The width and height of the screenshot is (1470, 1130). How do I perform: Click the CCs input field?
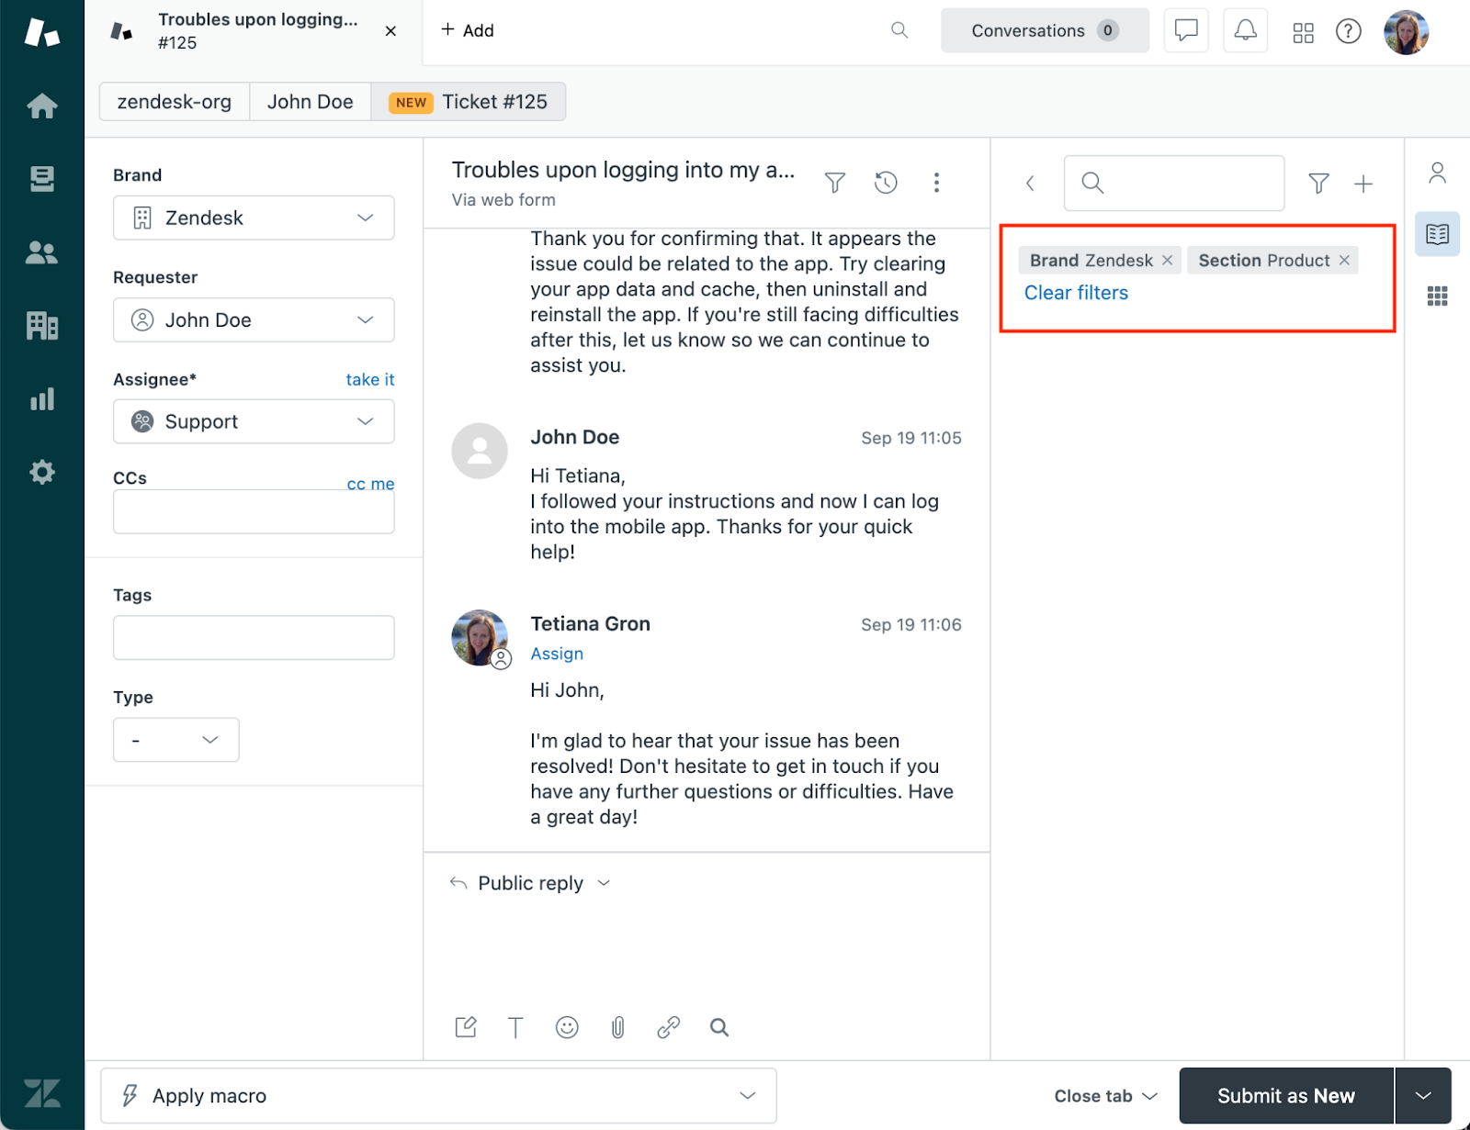pos(254,511)
